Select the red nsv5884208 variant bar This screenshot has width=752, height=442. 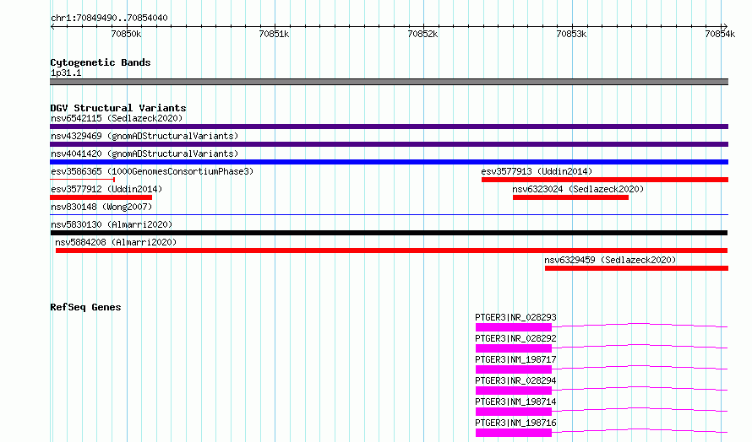pos(391,251)
